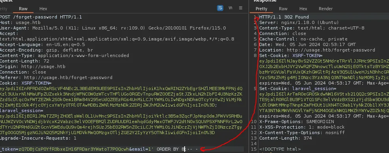Image resolution: width=389 pixels, height=153 pixels.
Task: Toggle the non-printable characters \n icon
Action: (x=230, y=8)
